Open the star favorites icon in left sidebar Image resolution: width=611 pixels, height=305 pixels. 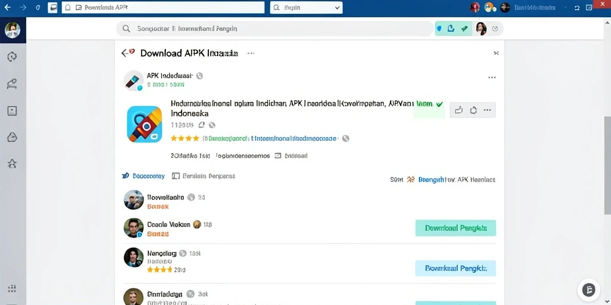(x=12, y=164)
